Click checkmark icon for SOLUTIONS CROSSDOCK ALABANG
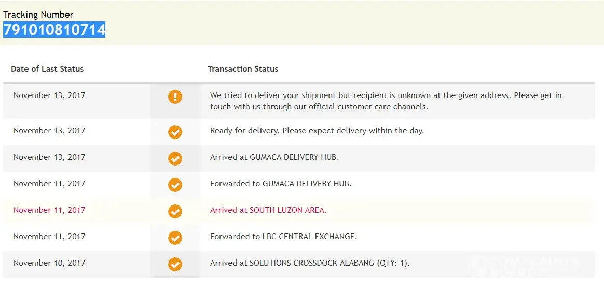The width and height of the screenshot is (604, 289). pos(175,264)
